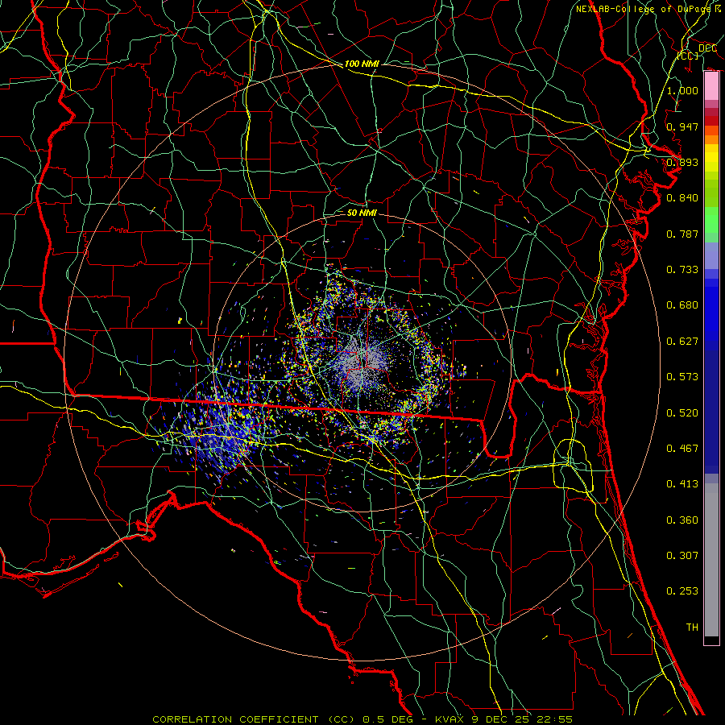The width and height of the screenshot is (725, 725).
Task: Select the 1.000 scale value
Action: (682, 90)
